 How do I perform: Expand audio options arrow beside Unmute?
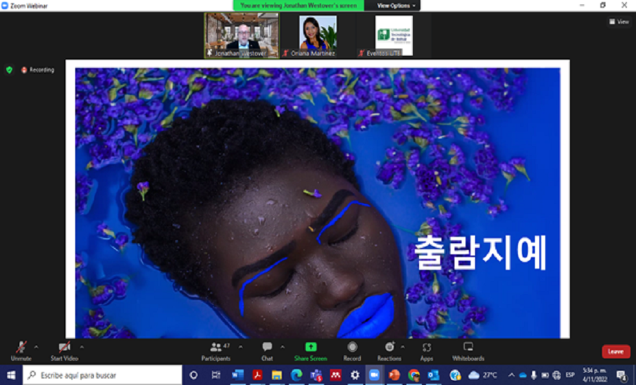tap(36, 346)
